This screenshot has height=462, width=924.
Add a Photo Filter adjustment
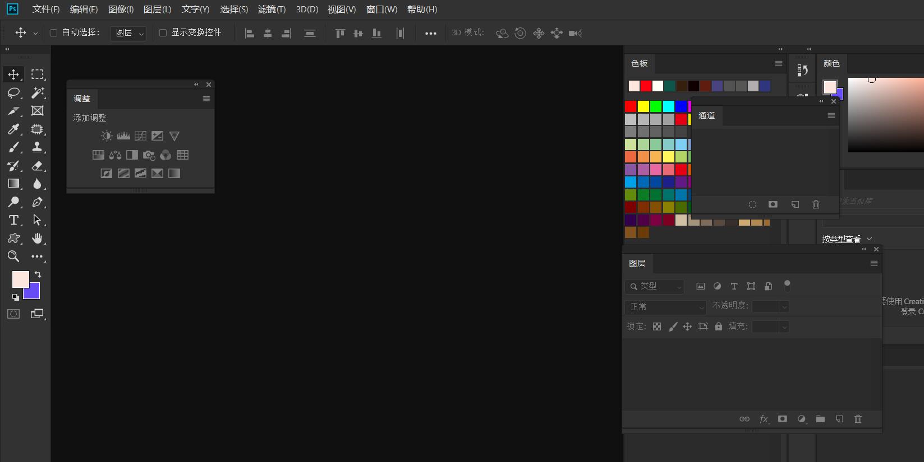[x=149, y=155]
